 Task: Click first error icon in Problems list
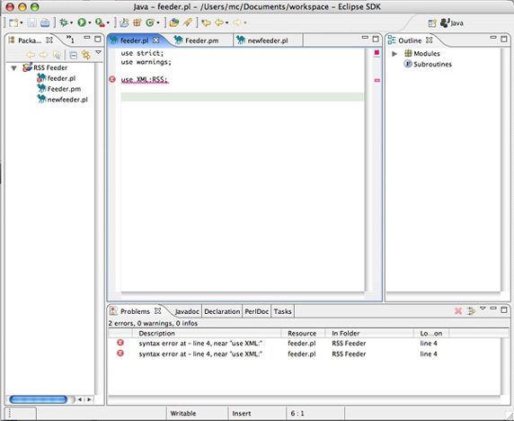pyautogui.click(x=120, y=343)
